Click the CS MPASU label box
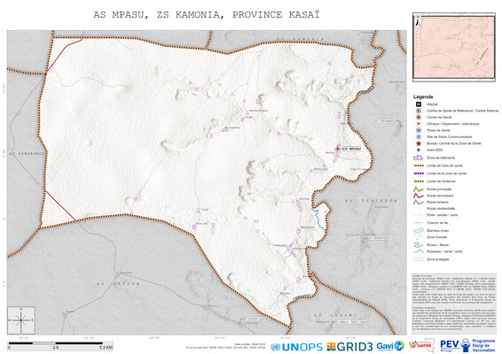The image size is (502, 354). click(x=351, y=149)
